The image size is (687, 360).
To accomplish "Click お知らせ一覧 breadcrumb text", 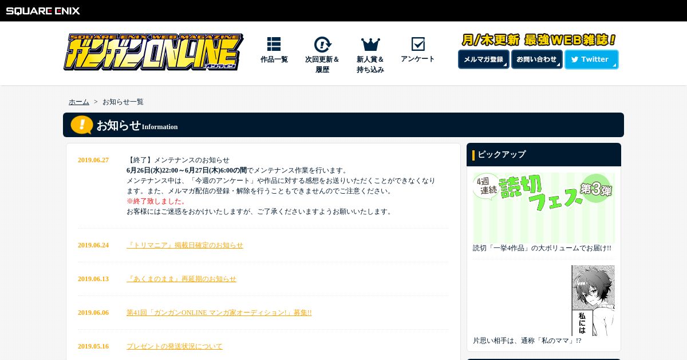I will pyautogui.click(x=123, y=102).
